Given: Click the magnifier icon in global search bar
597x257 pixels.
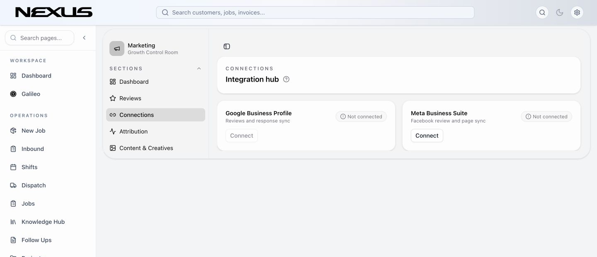Looking at the screenshot, I should point(165,12).
